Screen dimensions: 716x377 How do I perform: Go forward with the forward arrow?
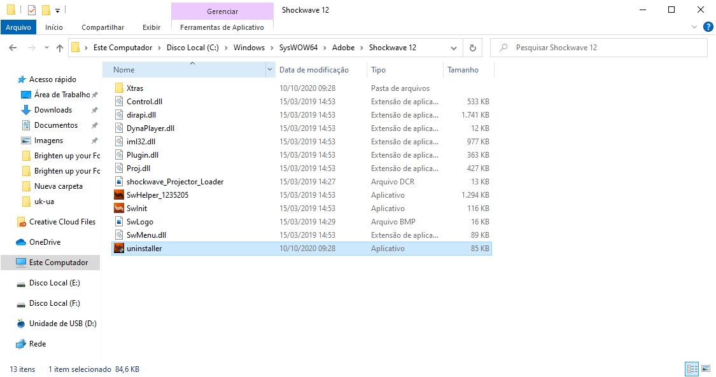(x=32, y=48)
